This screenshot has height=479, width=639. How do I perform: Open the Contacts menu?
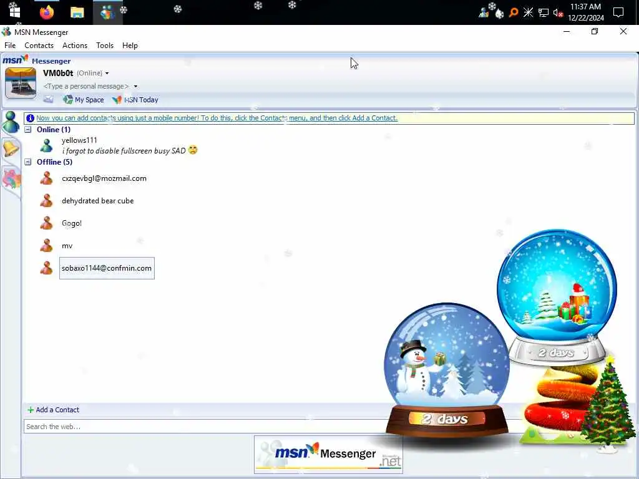[x=39, y=45]
